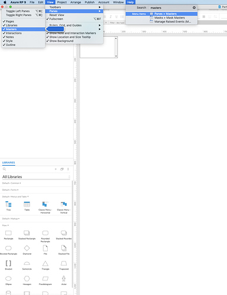Clear the Help search field
This screenshot has width=227, height=295.
(x=194, y=8)
